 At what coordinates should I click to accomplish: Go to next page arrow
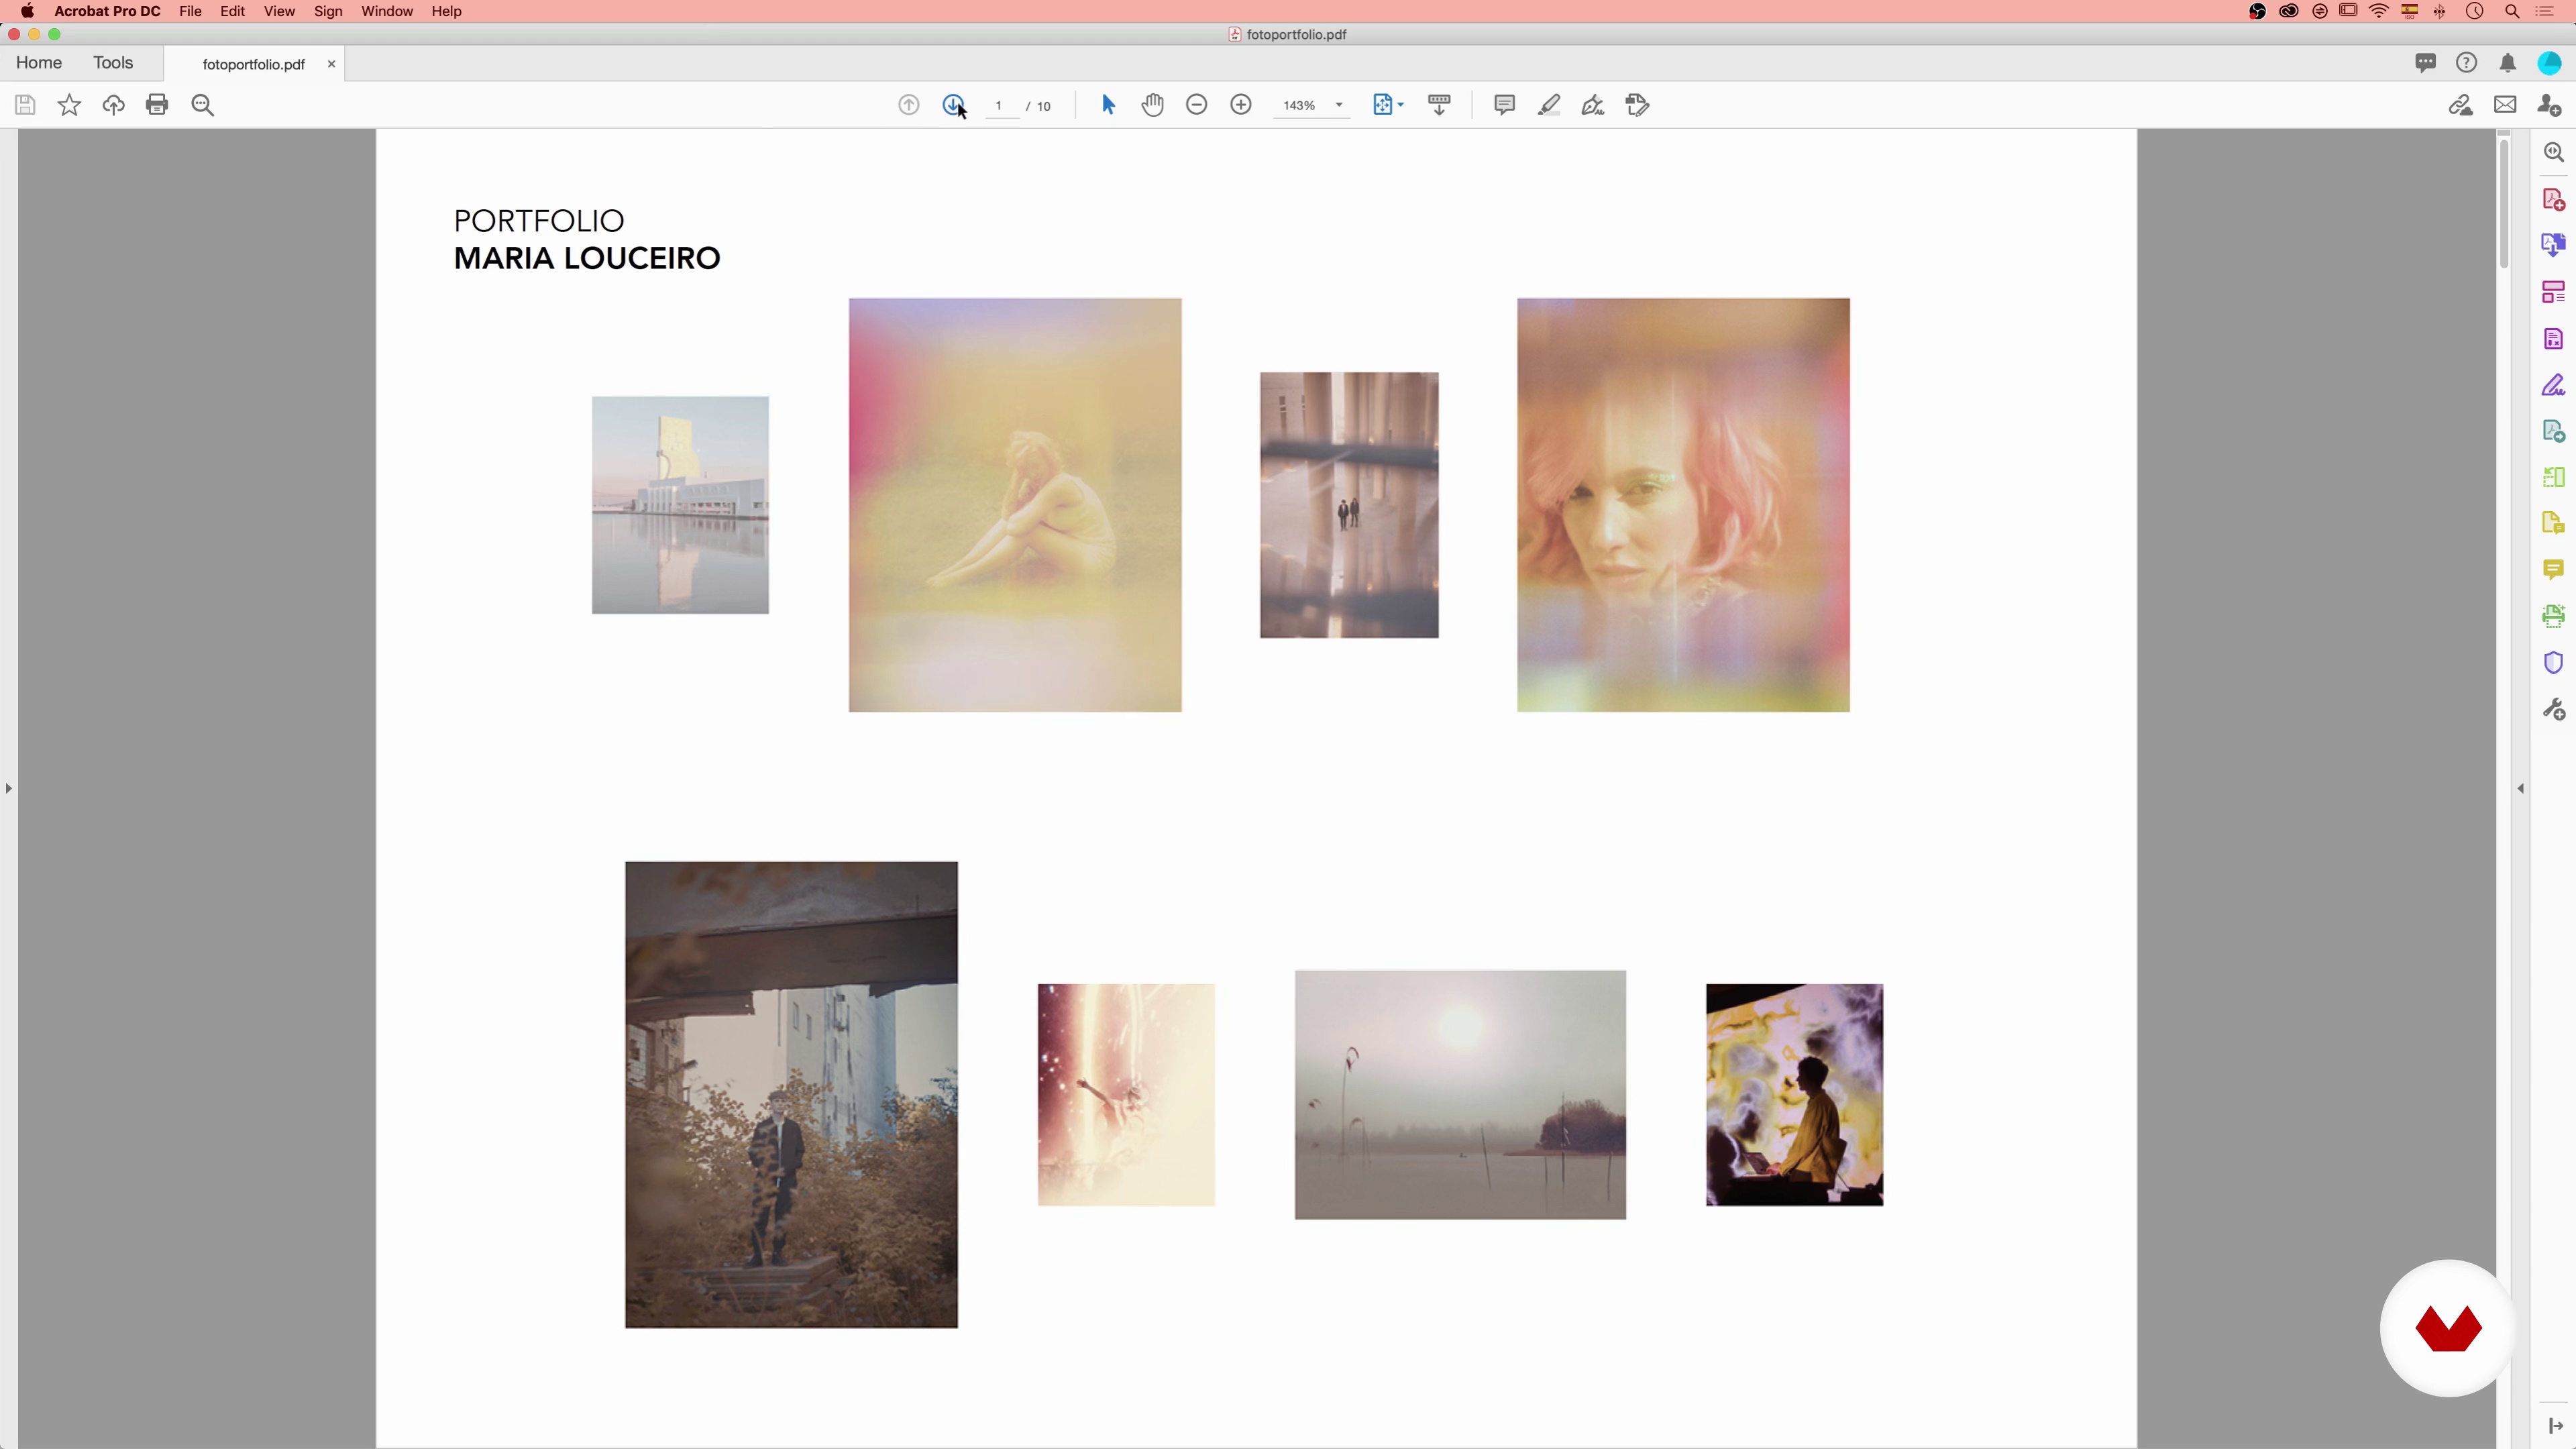click(953, 105)
